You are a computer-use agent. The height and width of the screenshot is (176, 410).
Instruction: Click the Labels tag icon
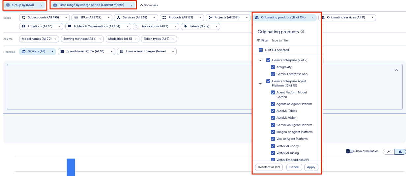click(x=186, y=26)
